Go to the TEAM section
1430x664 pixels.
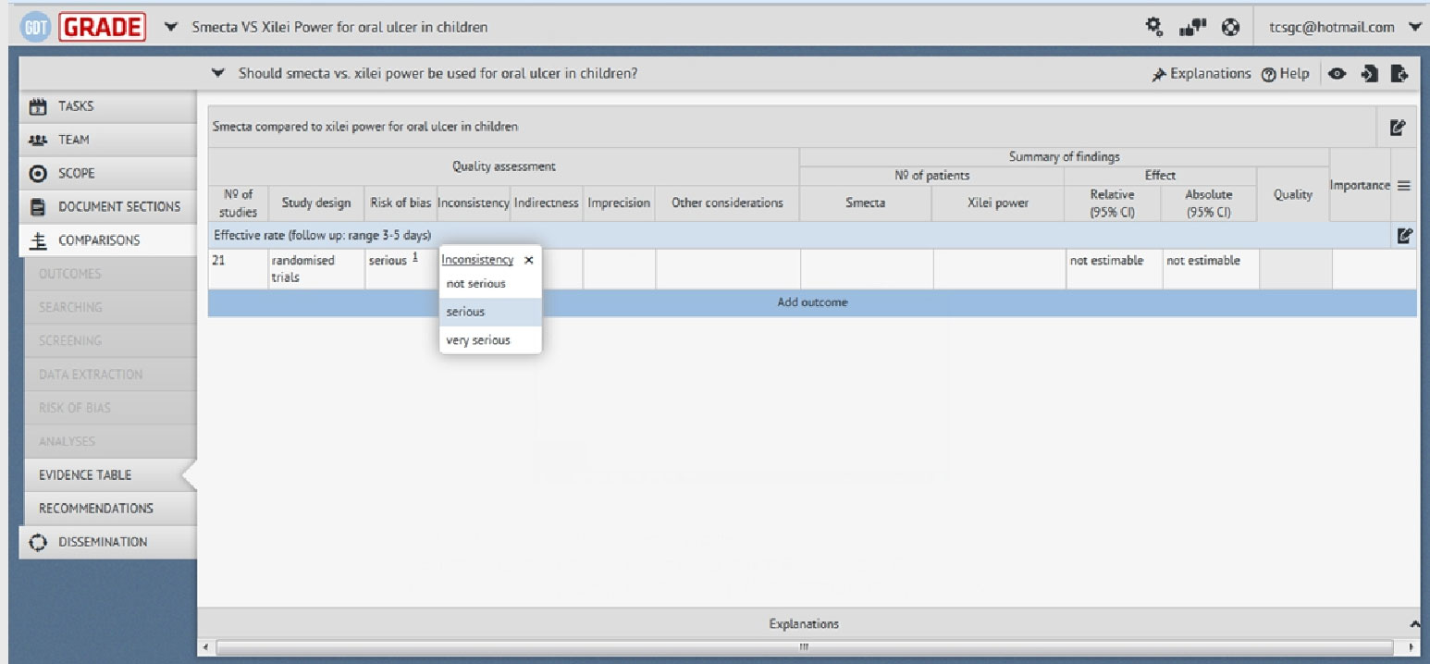coord(107,140)
